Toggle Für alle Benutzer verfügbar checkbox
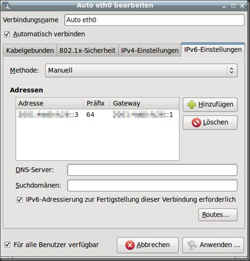 tap(8, 245)
